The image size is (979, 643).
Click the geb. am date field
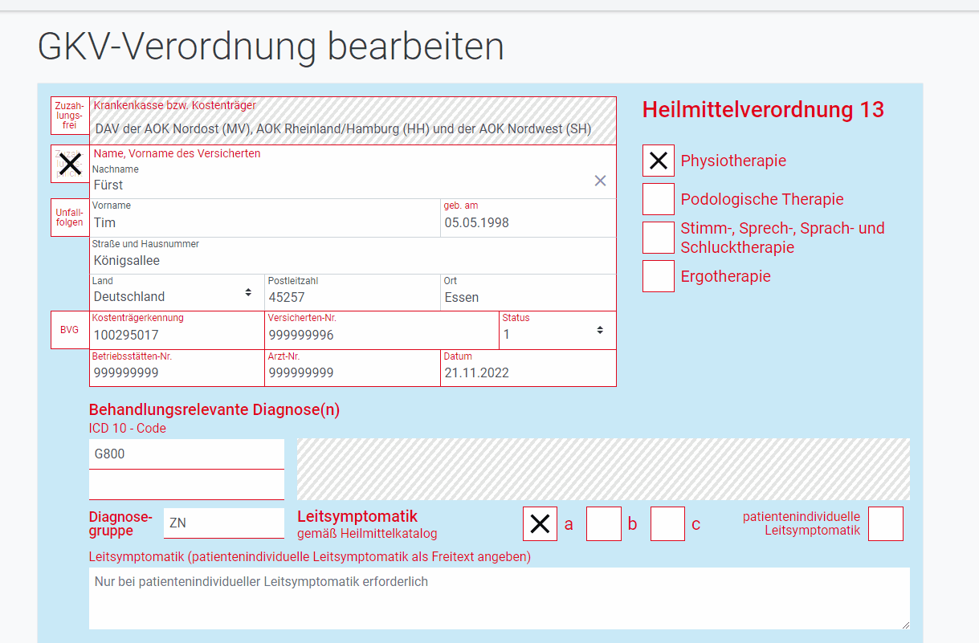pos(528,218)
